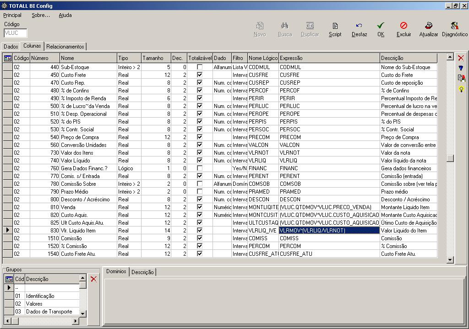Enable Totalizável for the Sub-Estoque row
This screenshot has height=329, width=469.
pyautogui.click(x=200, y=67)
